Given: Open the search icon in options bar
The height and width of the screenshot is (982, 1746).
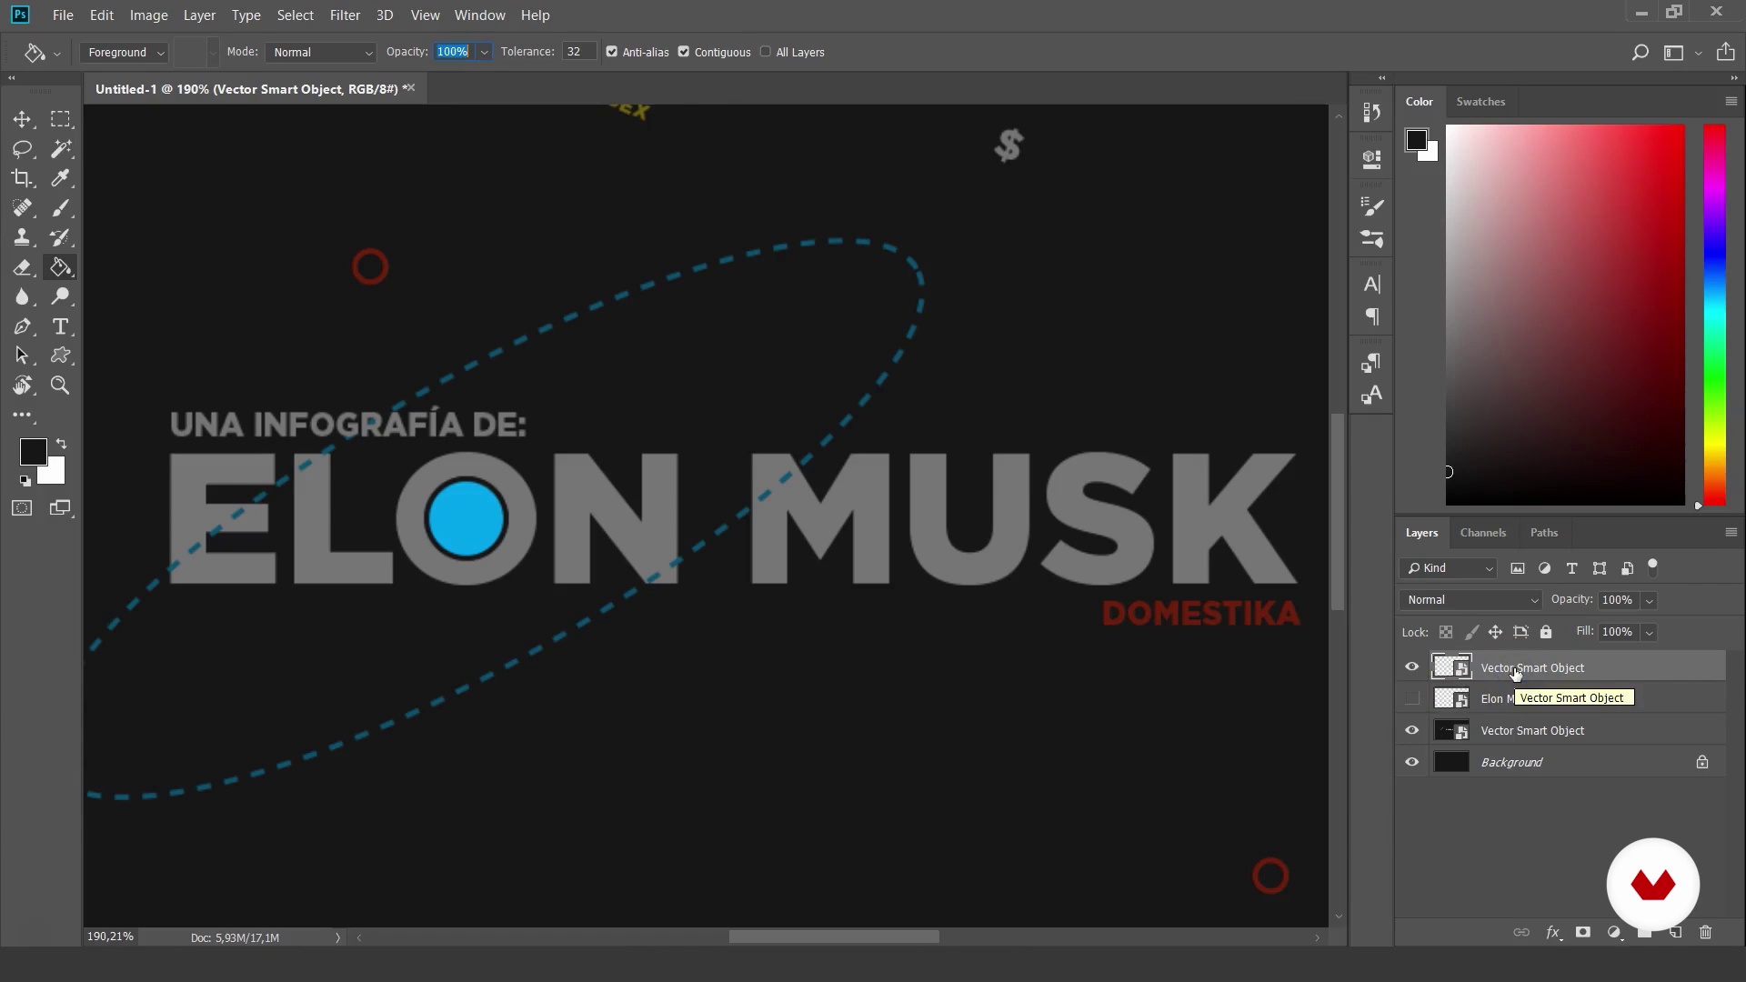Looking at the screenshot, I should (x=1640, y=53).
